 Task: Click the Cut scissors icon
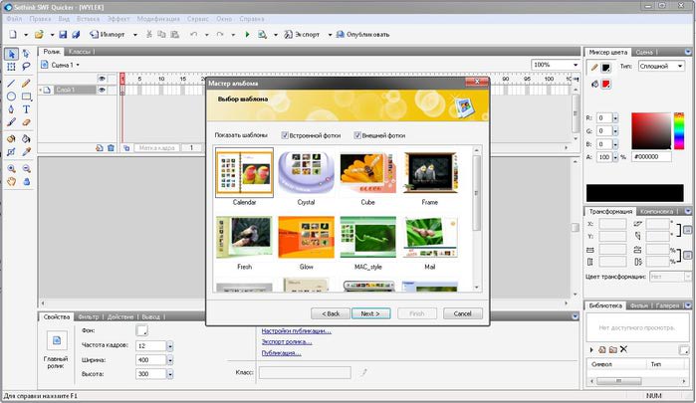tap(149, 34)
